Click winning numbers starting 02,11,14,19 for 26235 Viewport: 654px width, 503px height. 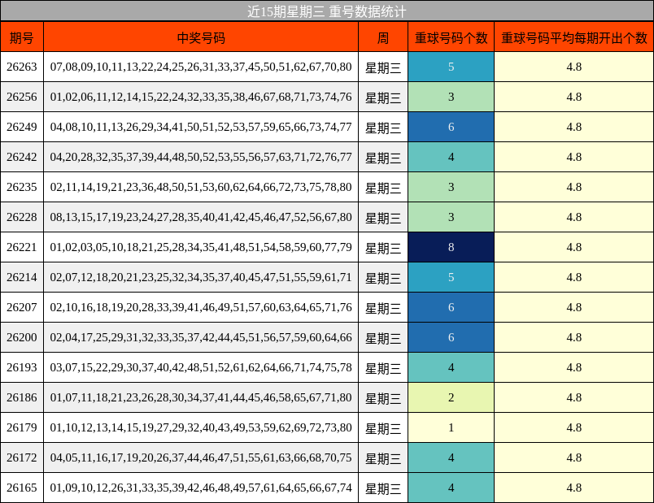pos(201,187)
